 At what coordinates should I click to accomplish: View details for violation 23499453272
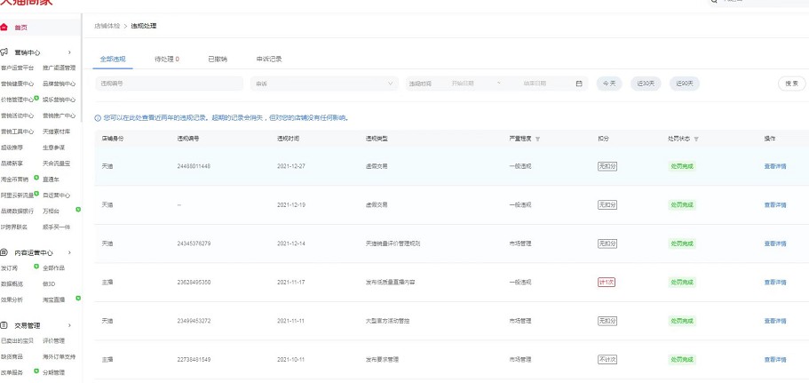pyautogui.click(x=775, y=321)
